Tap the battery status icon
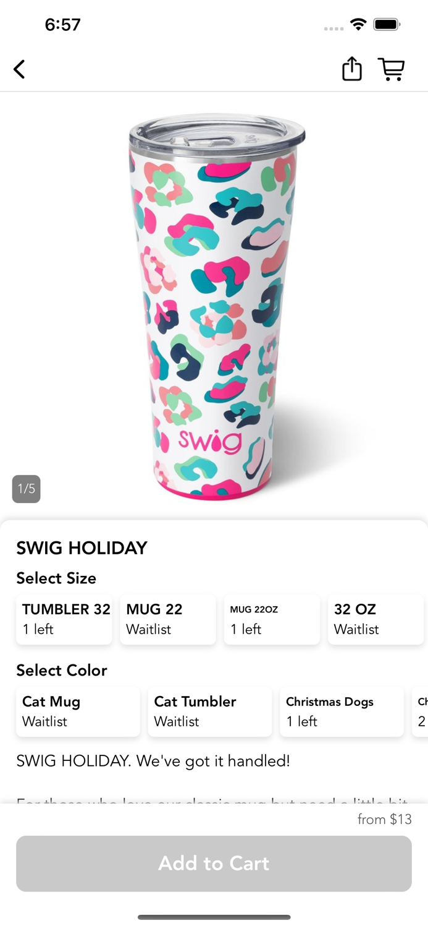 coord(387,25)
